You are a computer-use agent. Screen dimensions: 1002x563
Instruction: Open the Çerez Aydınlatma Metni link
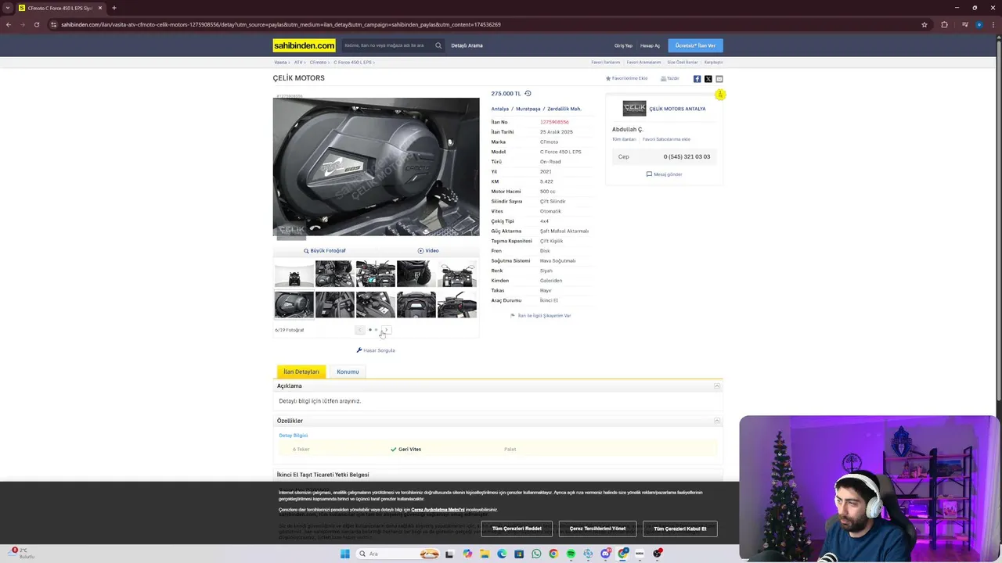[x=438, y=510]
